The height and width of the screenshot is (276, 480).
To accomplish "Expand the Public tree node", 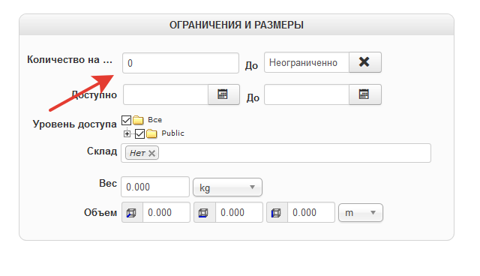I will tap(127, 133).
